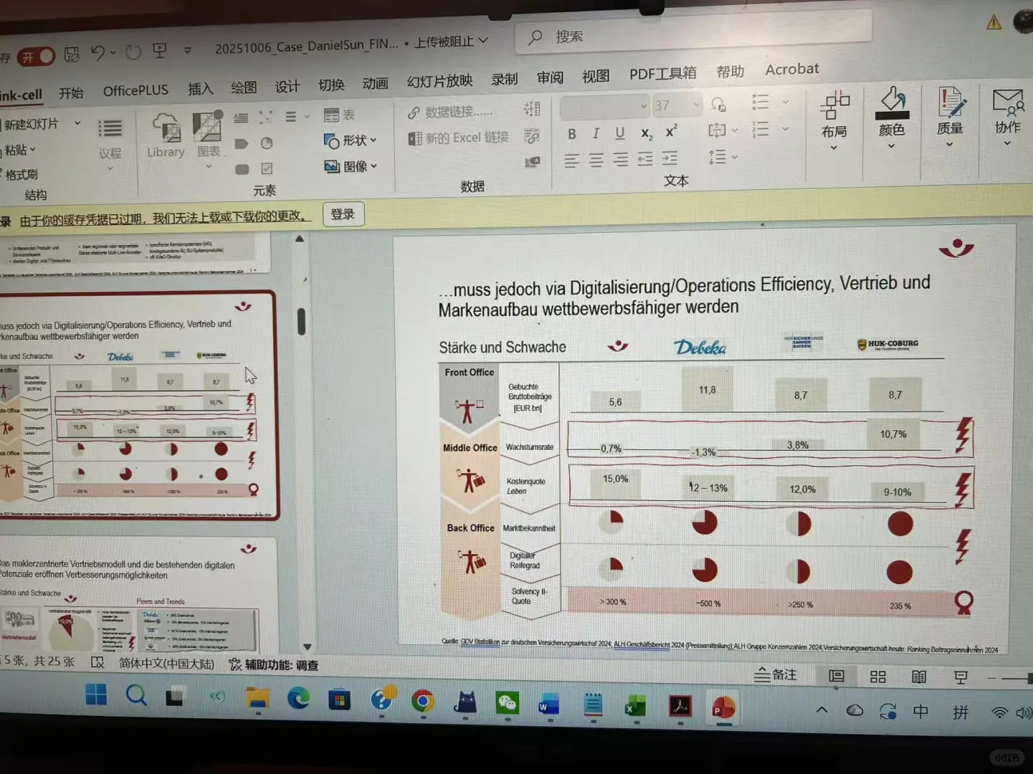Toggle the AutoSave switch off
Screen dimensions: 1033x774
point(36,57)
